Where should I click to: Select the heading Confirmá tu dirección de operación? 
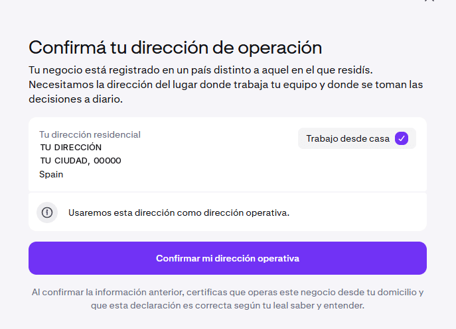click(175, 48)
